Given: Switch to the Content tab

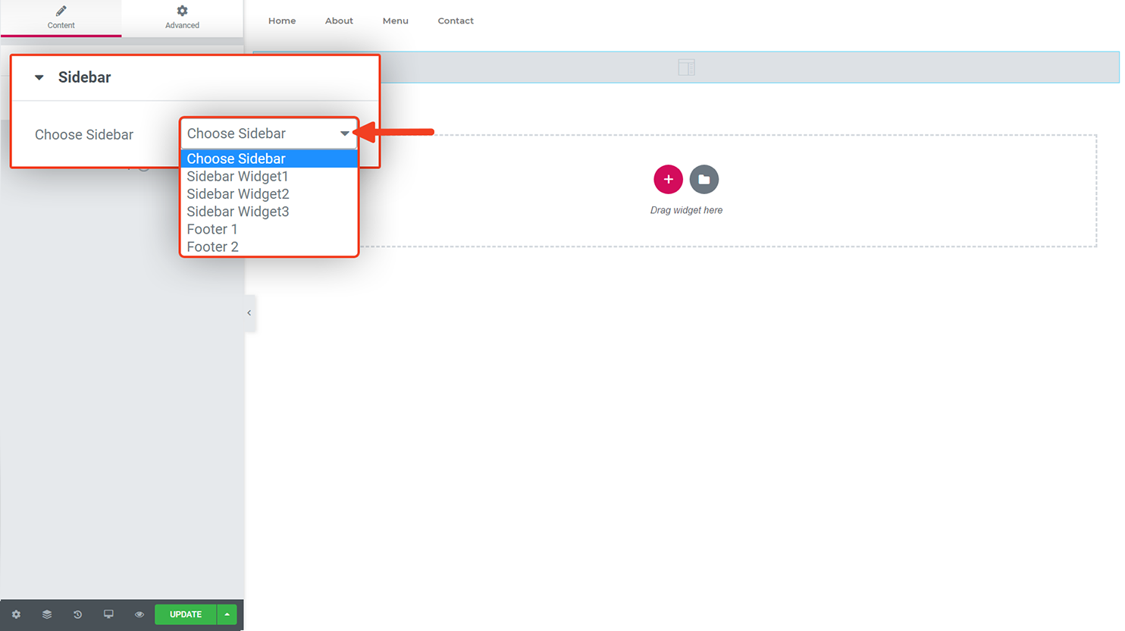Looking at the screenshot, I should 61,17.
